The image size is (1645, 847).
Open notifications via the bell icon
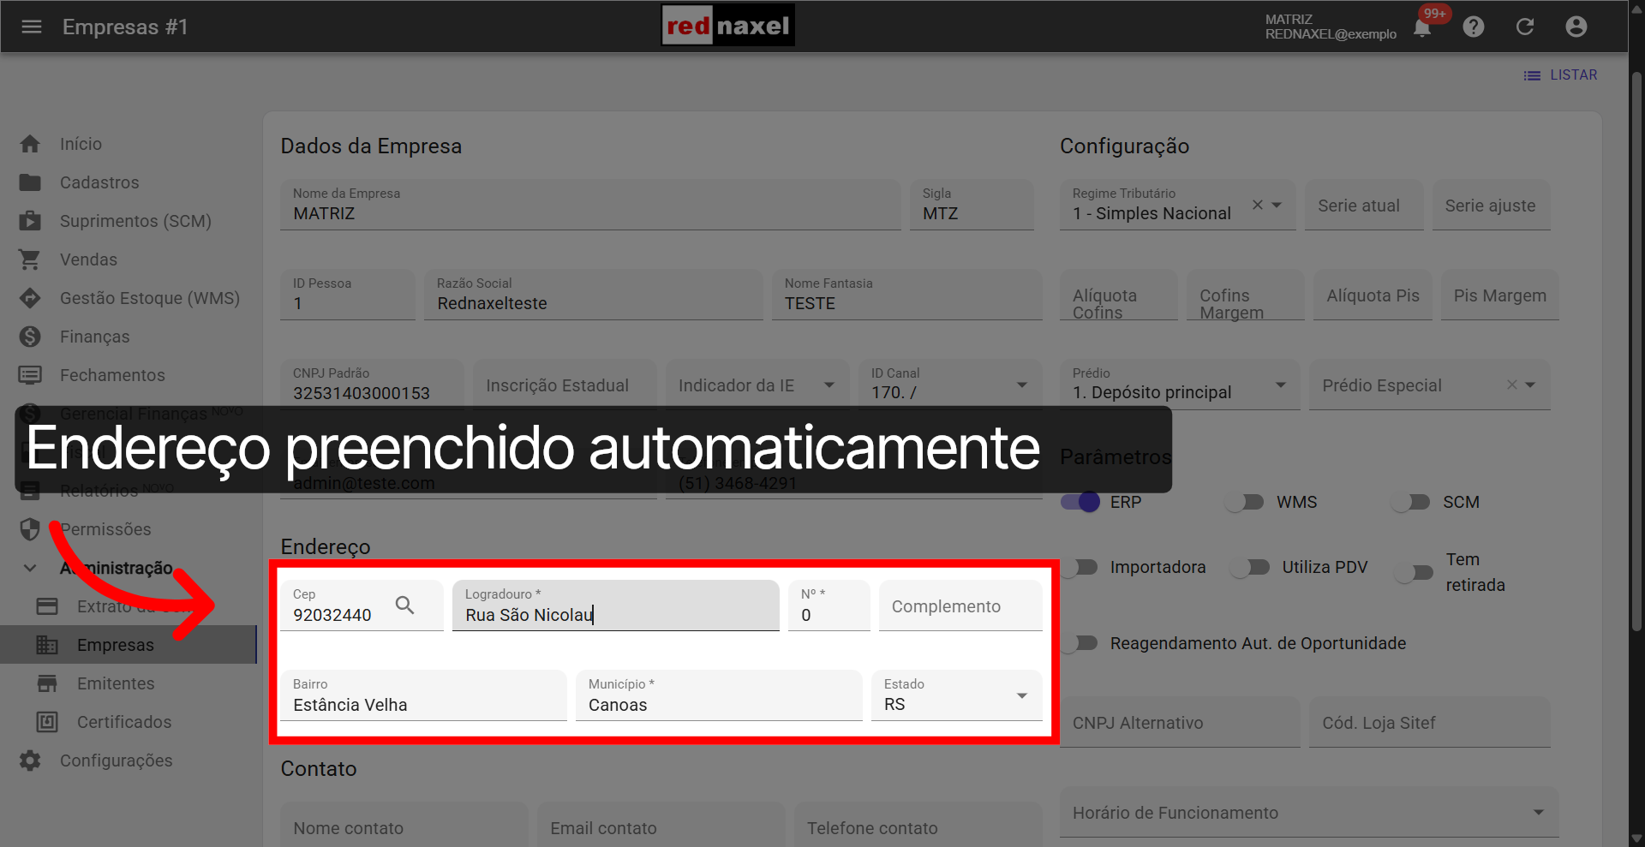[x=1421, y=27]
